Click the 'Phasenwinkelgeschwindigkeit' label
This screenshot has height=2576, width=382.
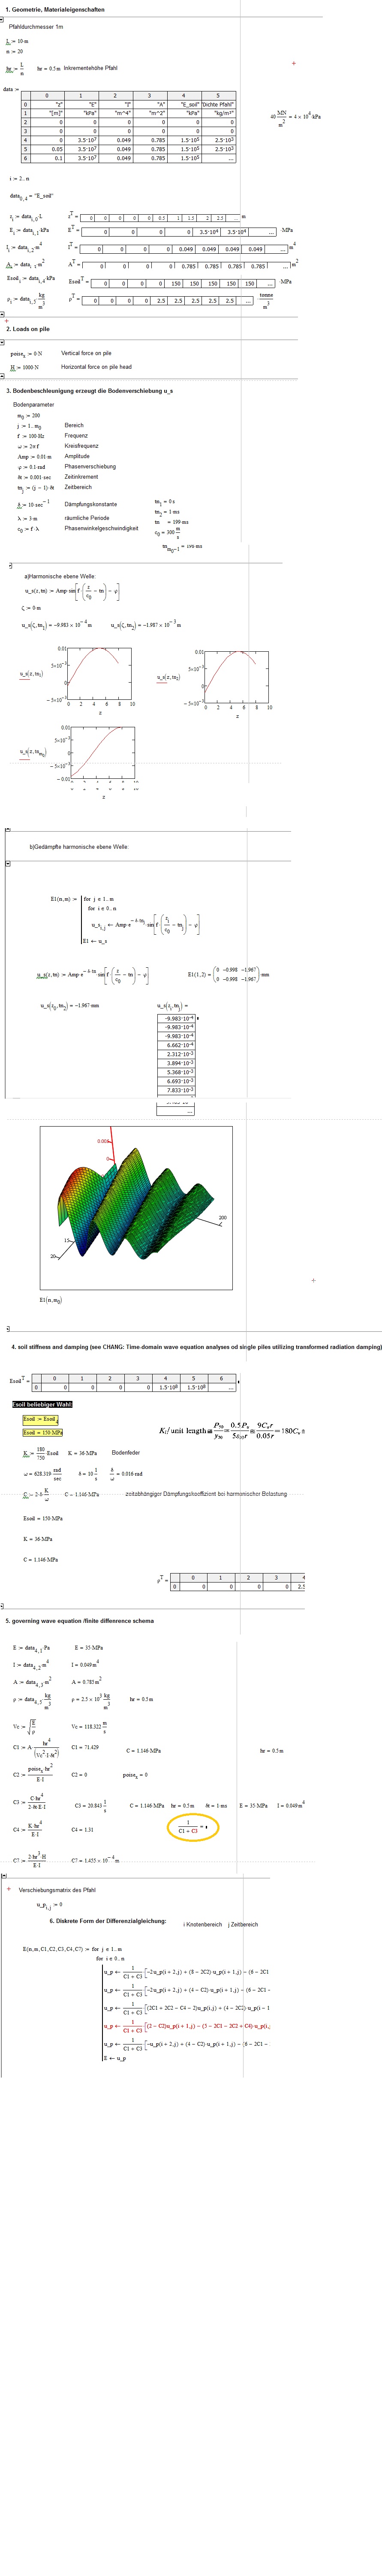[x=102, y=528]
